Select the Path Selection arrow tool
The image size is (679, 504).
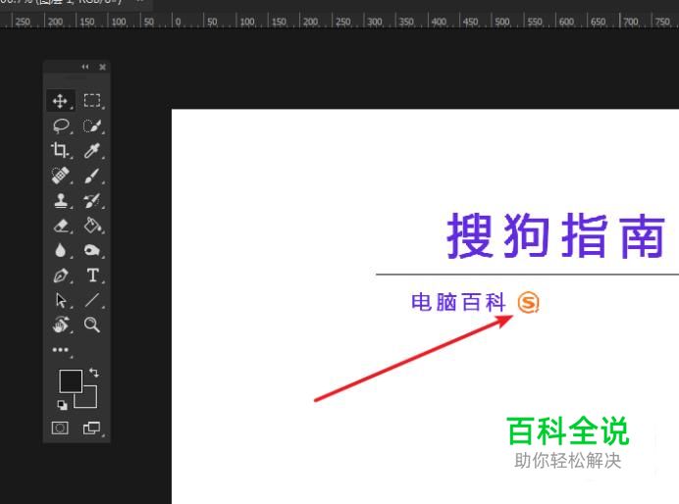coord(60,300)
